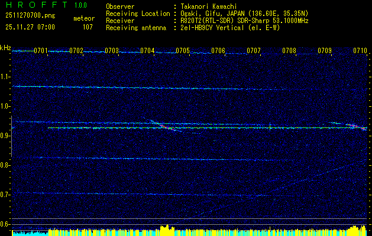Click the meteor count 107
The image size is (372, 236).
(x=88, y=27)
